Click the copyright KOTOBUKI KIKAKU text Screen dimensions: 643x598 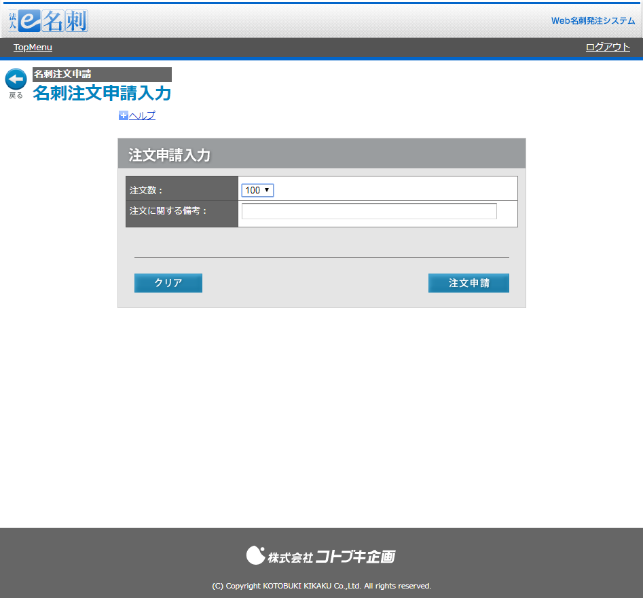coord(322,586)
